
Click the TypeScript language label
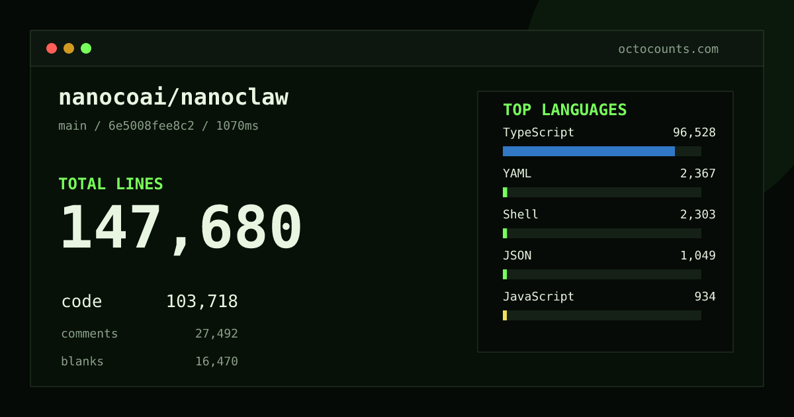[539, 132]
